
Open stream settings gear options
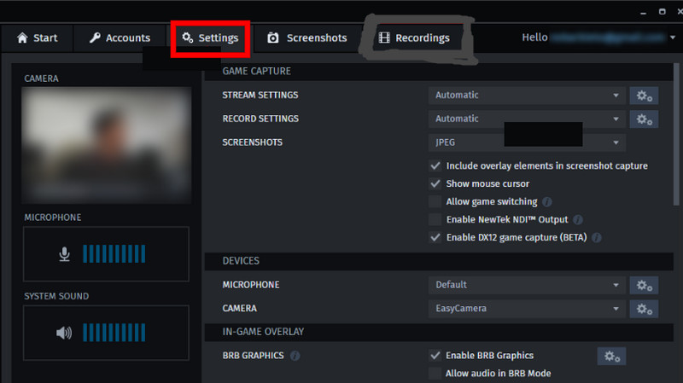pos(644,96)
